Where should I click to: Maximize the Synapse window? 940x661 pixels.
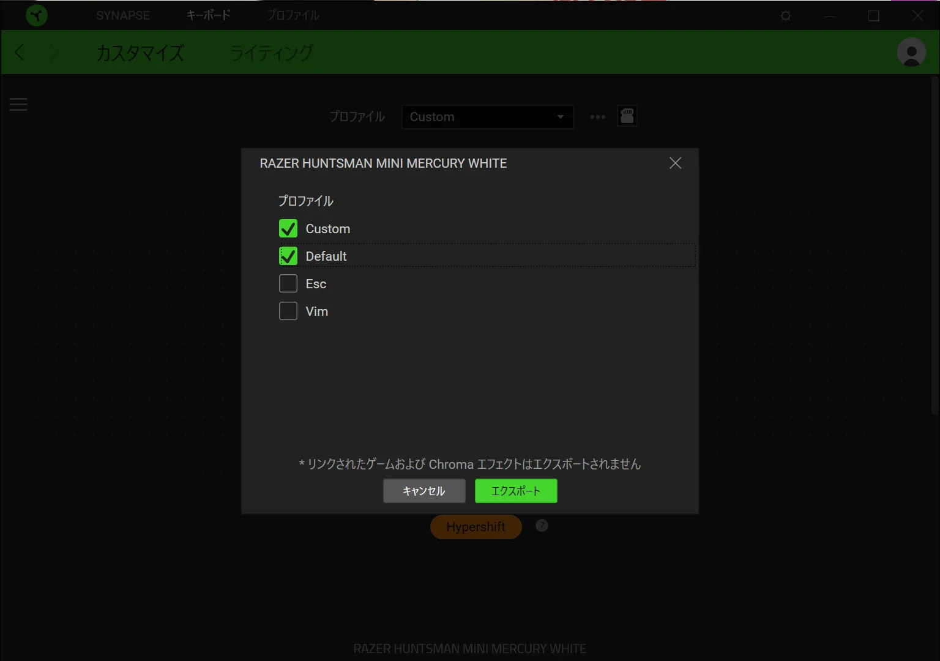(x=874, y=16)
